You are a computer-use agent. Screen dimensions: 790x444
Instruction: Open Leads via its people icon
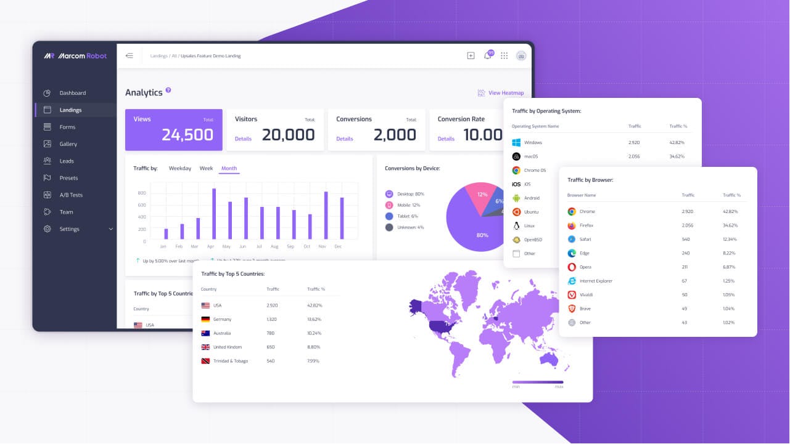(x=47, y=161)
